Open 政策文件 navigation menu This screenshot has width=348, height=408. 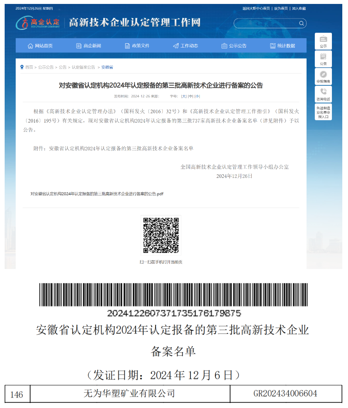[x=137, y=46]
